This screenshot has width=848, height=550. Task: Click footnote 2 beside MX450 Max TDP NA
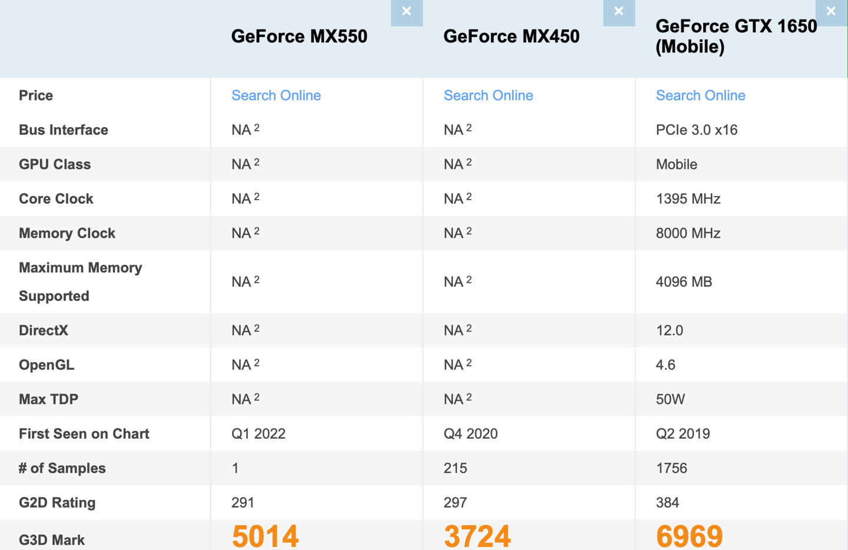click(x=469, y=395)
